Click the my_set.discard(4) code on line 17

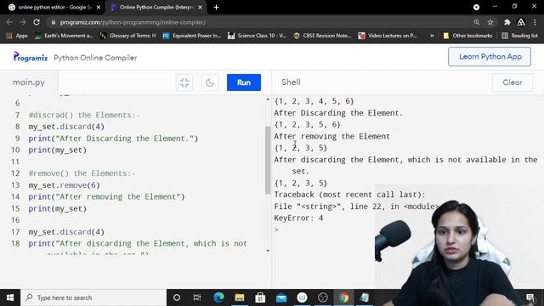coord(66,232)
